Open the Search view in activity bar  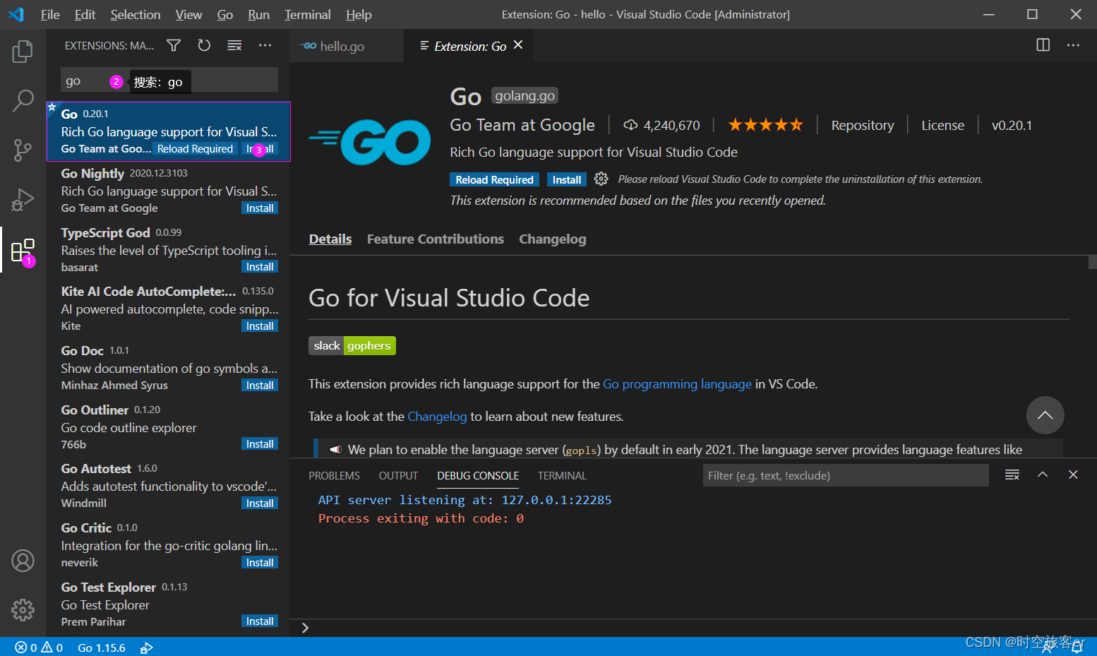coord(23,101)
